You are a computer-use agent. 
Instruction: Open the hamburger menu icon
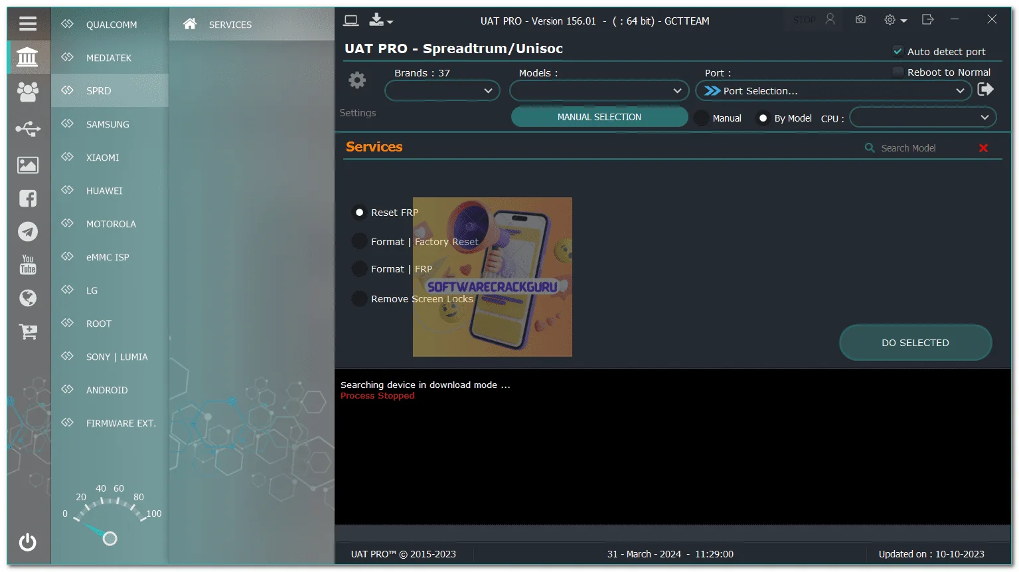click(28, 24)
